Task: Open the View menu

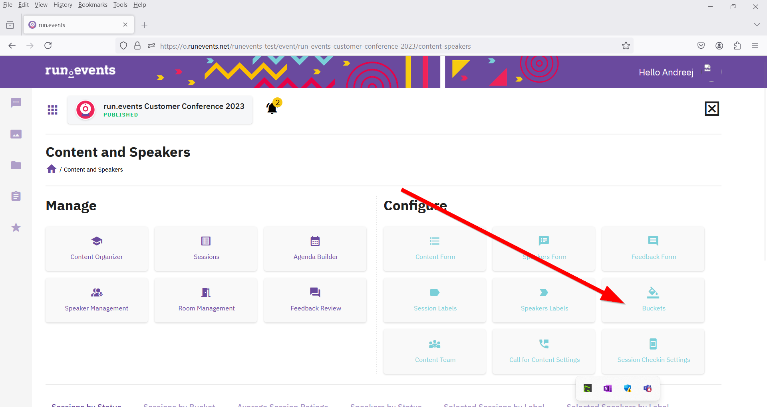Action: (41, 5)
